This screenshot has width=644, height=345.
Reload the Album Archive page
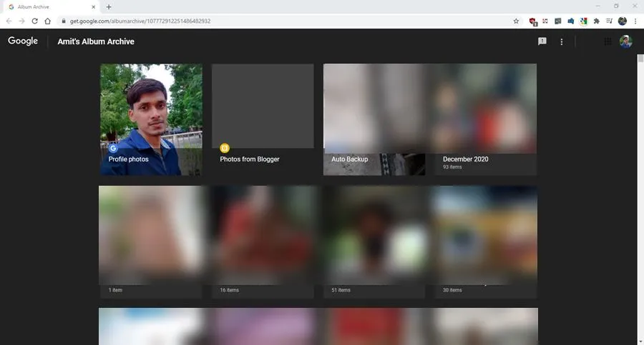tap(35, 21)
